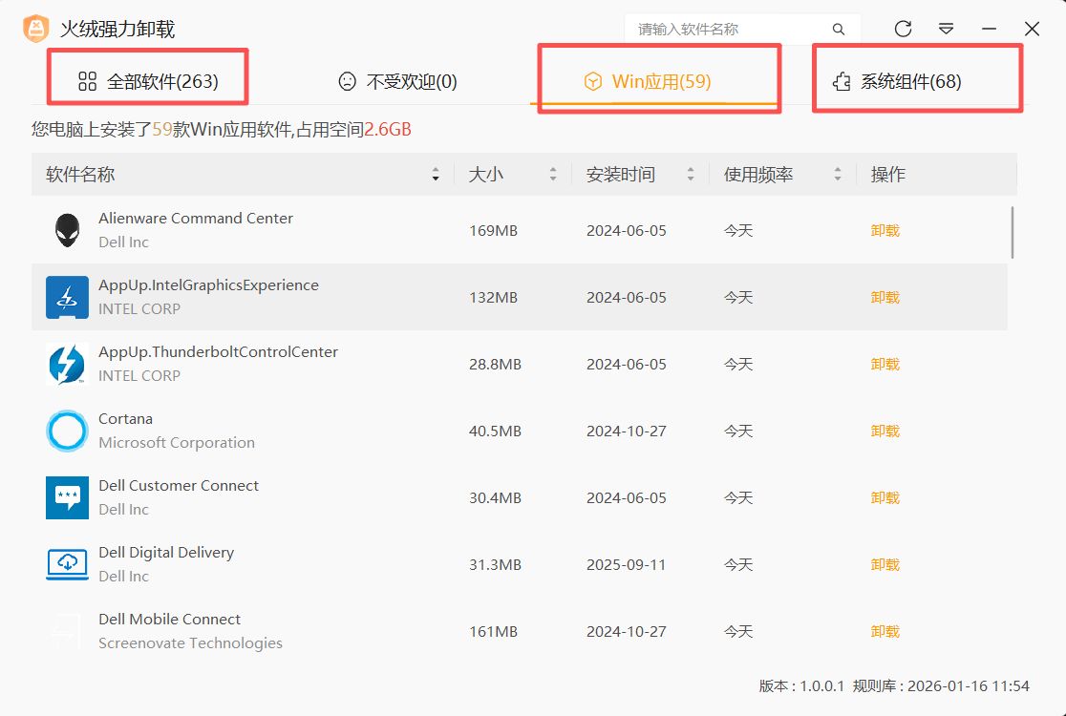
Task: Click the Intel Graphics Experience icon
Action: click(x=67, y=297)
